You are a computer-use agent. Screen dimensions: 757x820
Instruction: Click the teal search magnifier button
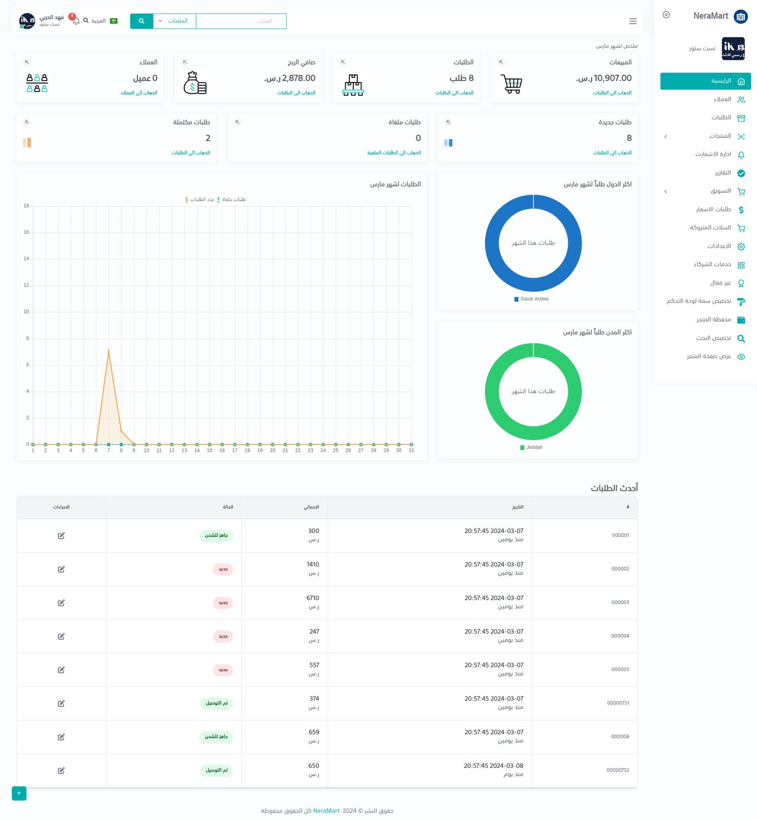pyautogui.click(x=141, y=21)
